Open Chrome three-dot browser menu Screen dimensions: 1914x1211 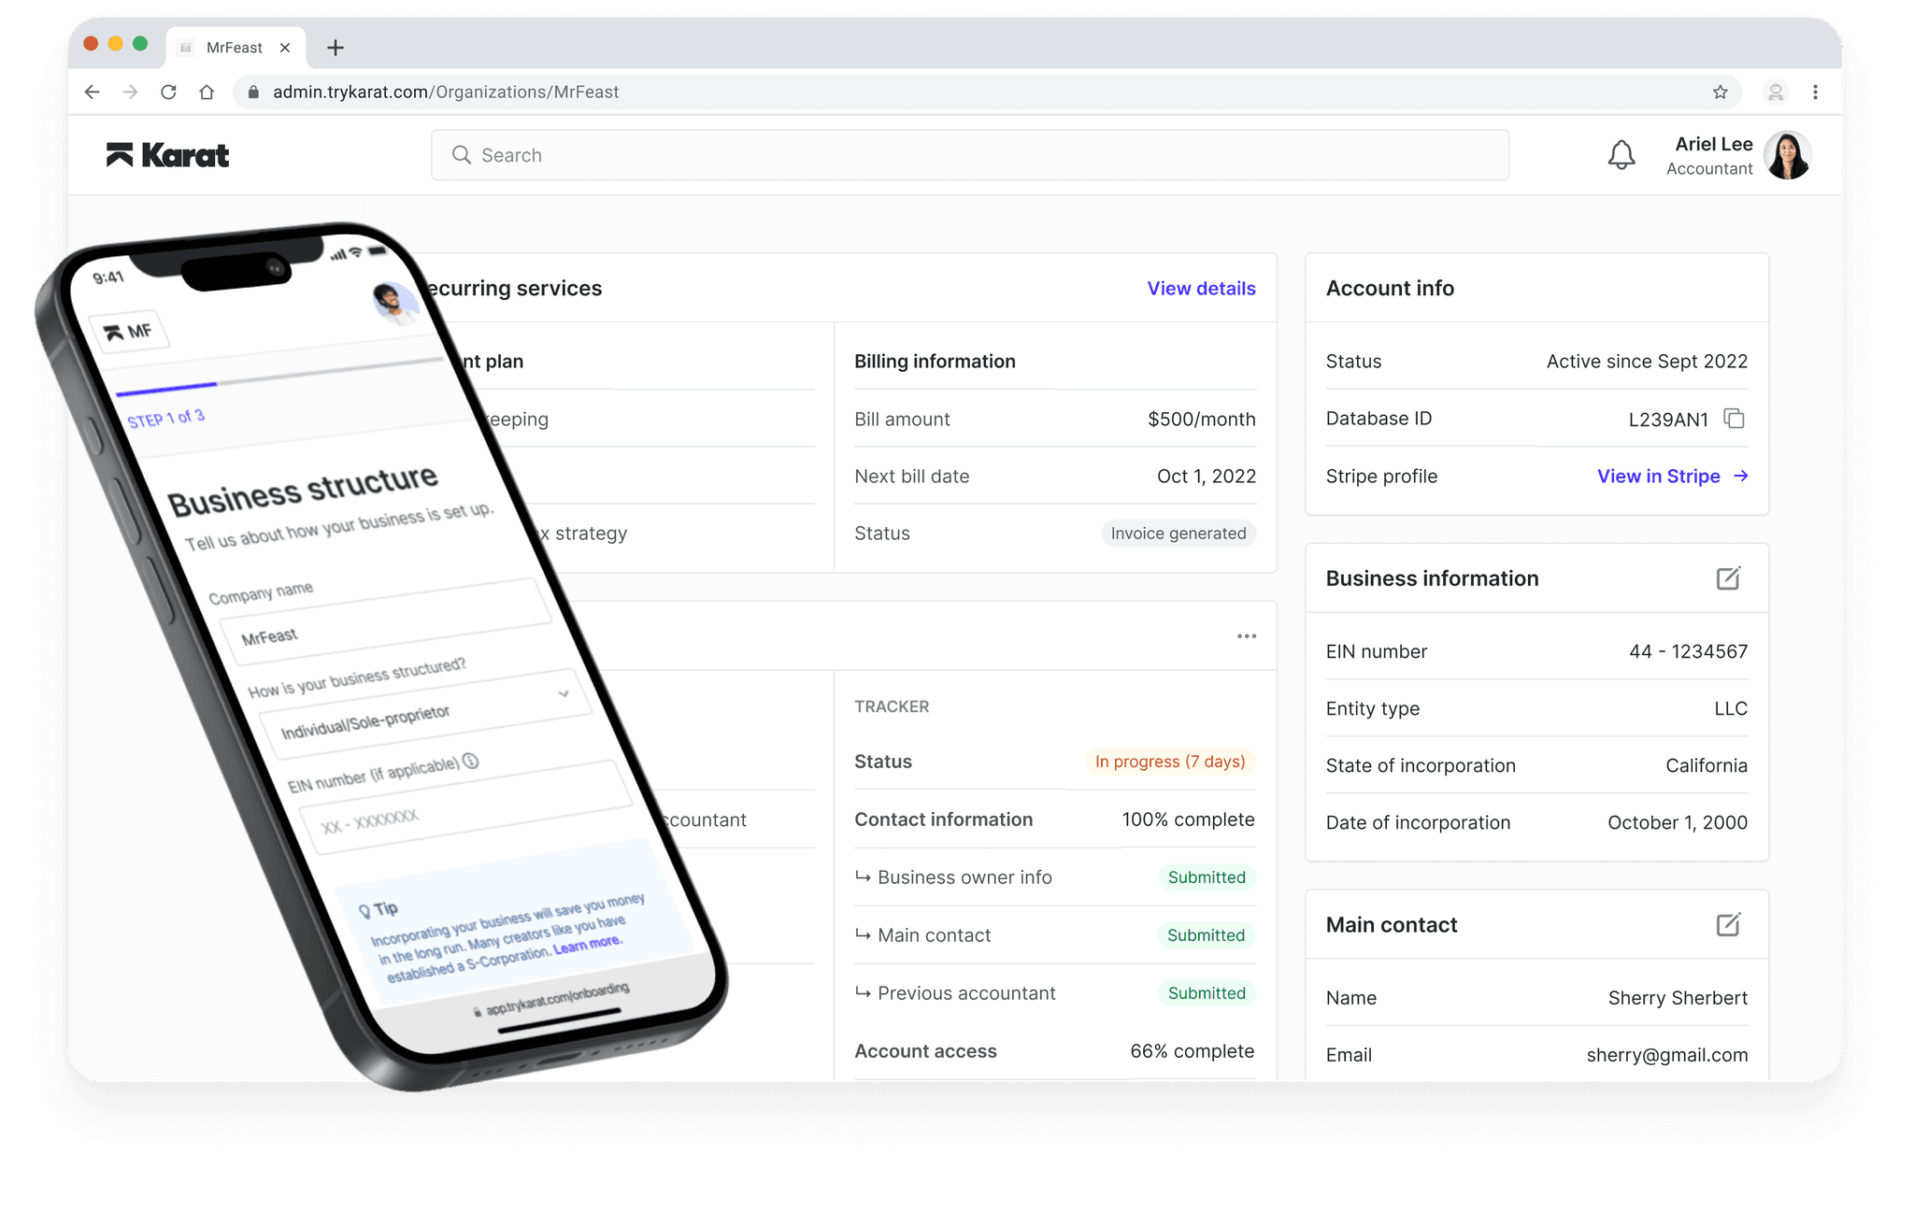[x=1815, y=92]
